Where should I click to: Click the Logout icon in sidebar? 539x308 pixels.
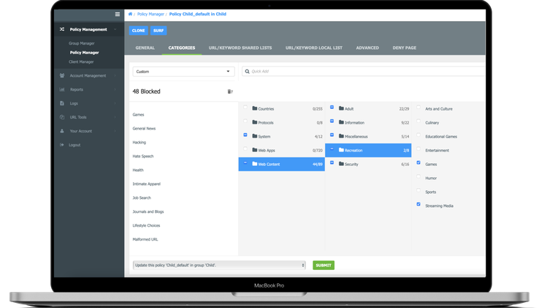[62, 145]
